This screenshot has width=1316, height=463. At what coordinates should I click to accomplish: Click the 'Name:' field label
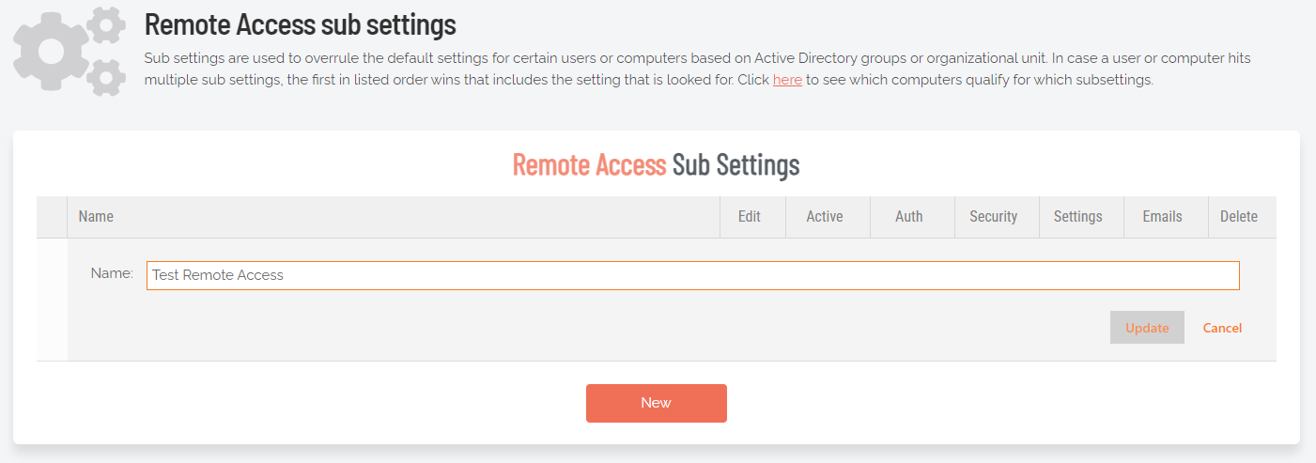coord(112,273)
